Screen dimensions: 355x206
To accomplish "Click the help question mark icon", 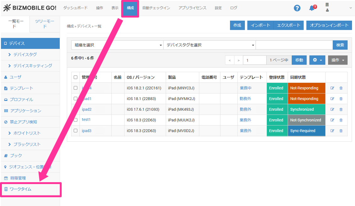I will click(x=297, y=8).
